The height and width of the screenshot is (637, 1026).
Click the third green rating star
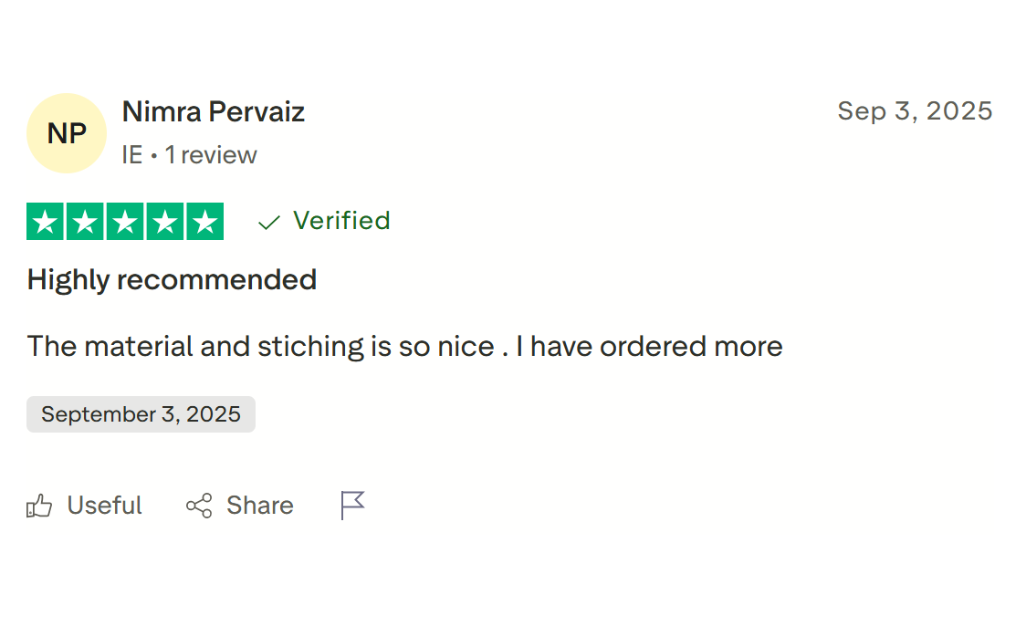125,222
